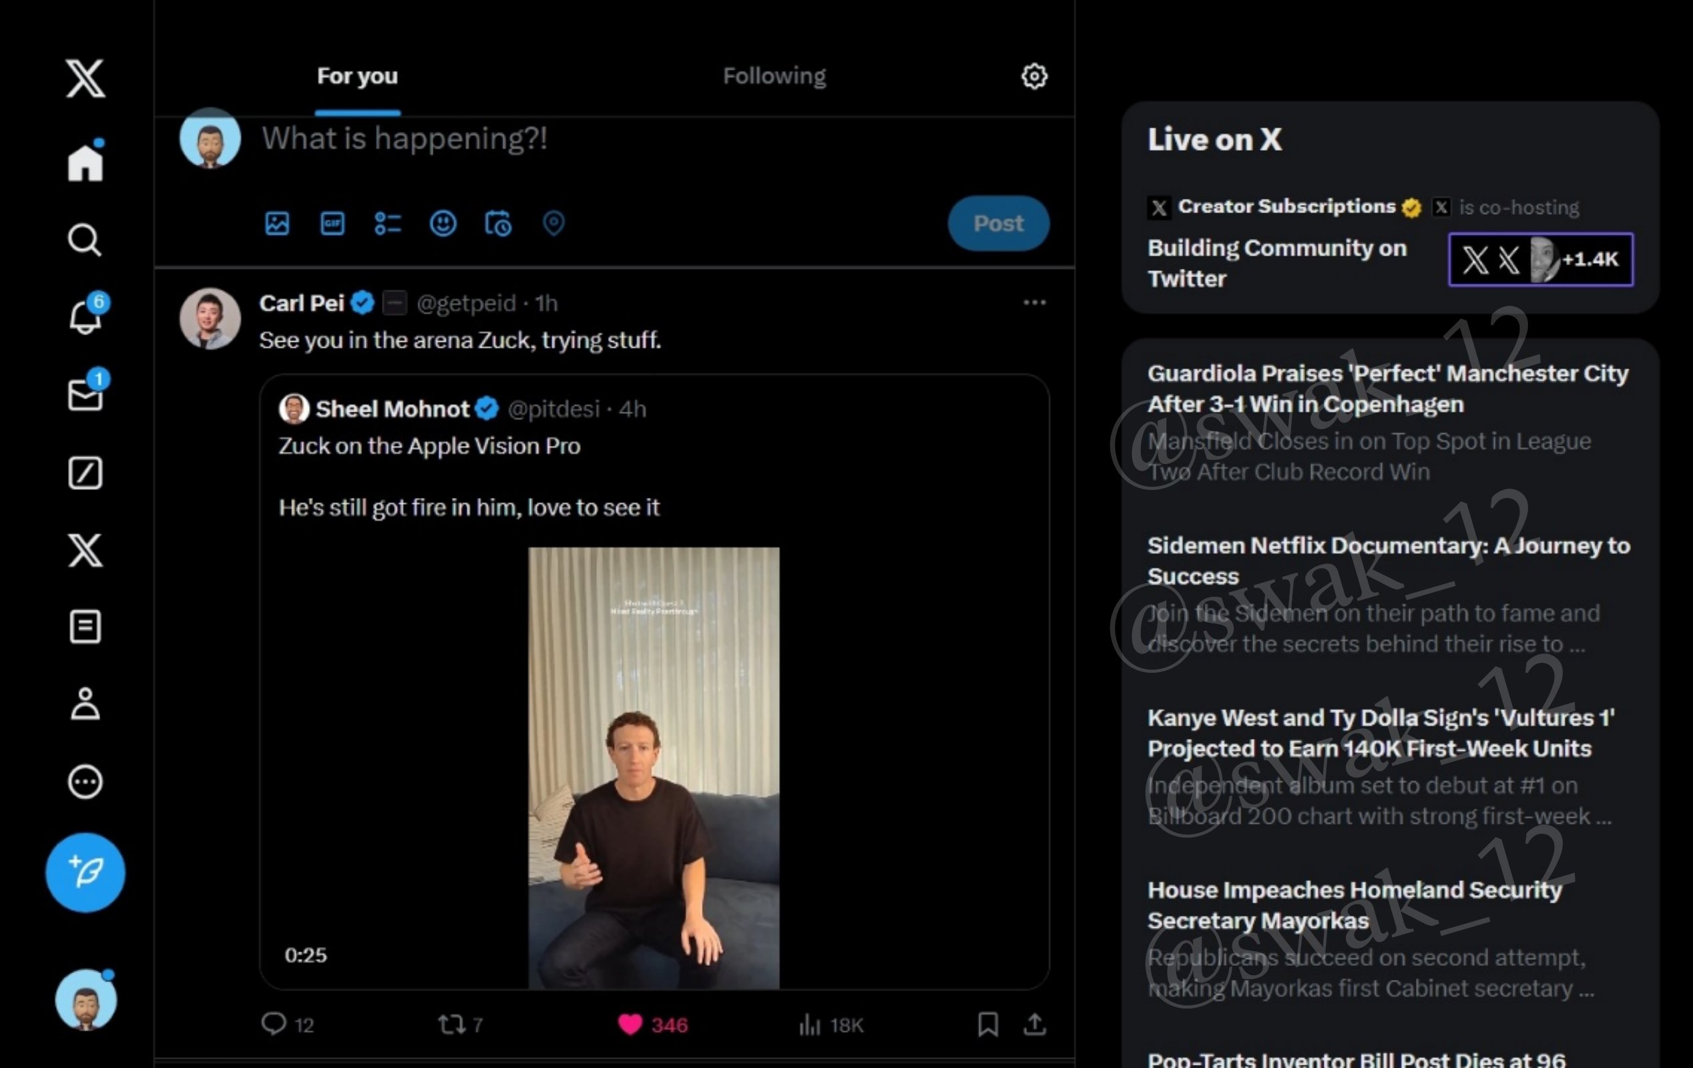The image size is (1693, 1068).
Task: Add a poll in composer
Action: pos(387,224)
